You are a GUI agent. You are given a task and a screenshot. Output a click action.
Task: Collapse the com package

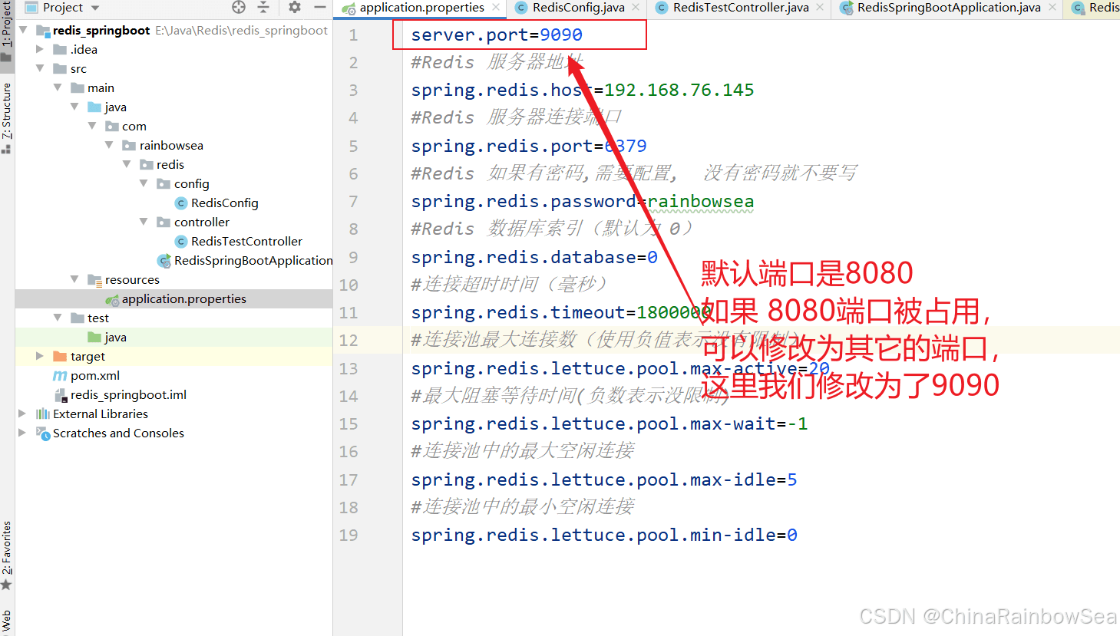pos(92,126)
